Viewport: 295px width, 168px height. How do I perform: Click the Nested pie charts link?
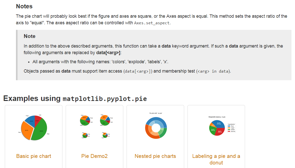click(x=155, y=156)
